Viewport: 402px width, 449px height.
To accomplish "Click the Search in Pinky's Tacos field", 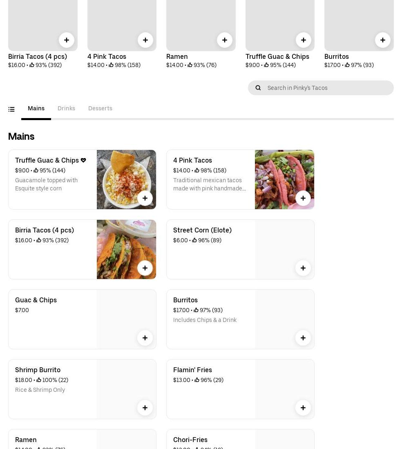I will (327, 88).
